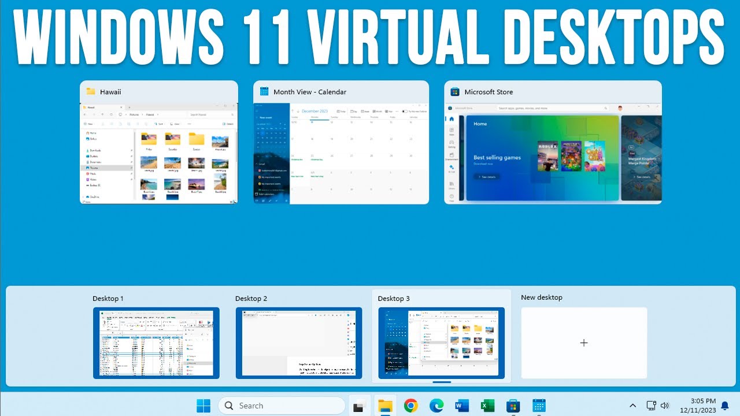Open Microsoft Store taskbar icon
Image resolution: width=740 pixels, height=416 pixels.
[x=513, y=406]
